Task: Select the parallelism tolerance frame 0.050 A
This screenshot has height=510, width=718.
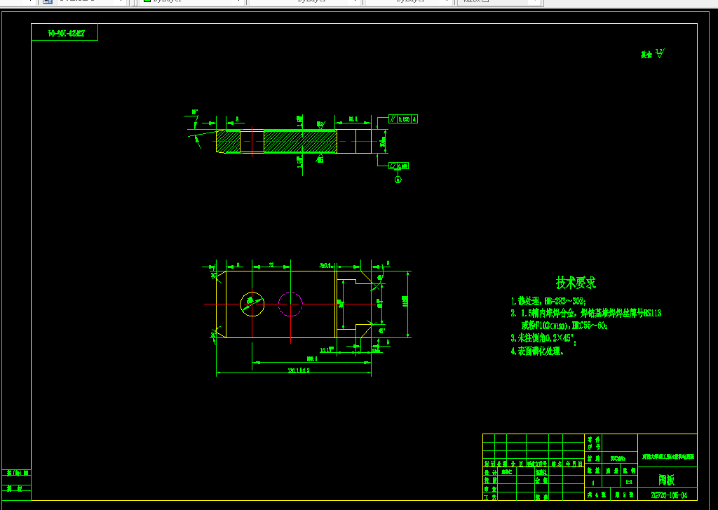Action: [403, 119]
